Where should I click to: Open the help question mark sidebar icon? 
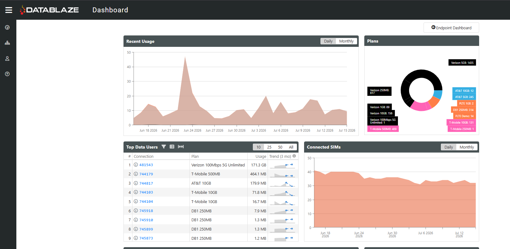(7, 74)
